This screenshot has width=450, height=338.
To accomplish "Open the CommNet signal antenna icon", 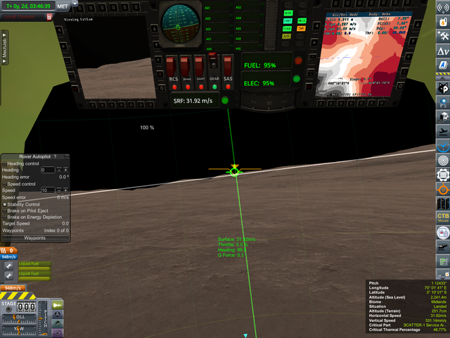I will point(442,8).
